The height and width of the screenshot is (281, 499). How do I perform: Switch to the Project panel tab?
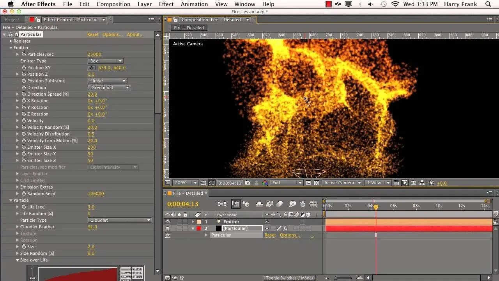pos(12,20)
